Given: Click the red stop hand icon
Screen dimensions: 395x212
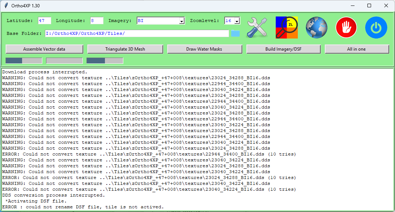Looking at the screenshot, I should point(346,28).
